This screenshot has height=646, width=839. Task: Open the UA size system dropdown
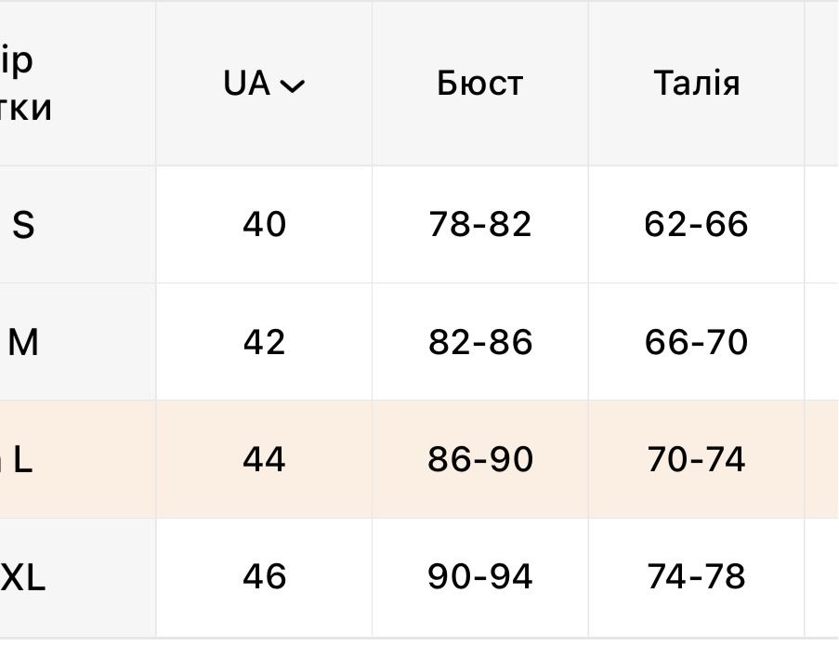click(263, 84)
